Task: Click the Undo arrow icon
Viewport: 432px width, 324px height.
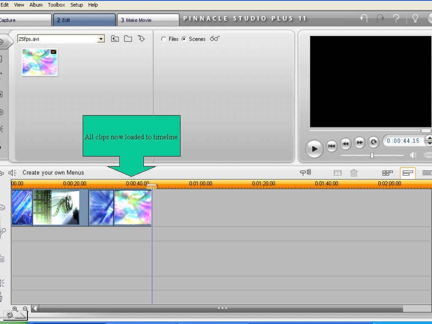Action: 364,19
